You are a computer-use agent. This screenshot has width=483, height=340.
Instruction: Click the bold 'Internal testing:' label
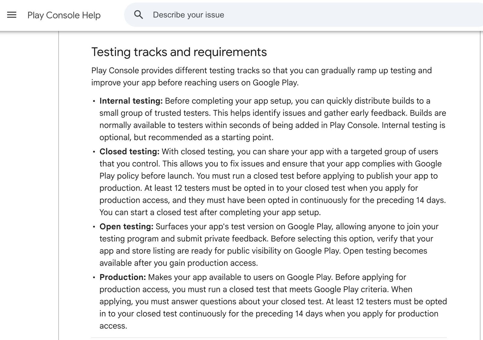pyautogui.click(x=131, y=101)
